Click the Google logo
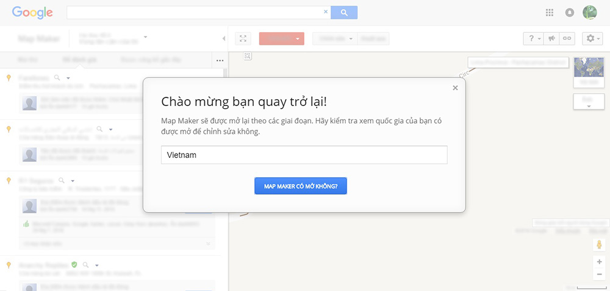The height and width of the screenshot is (291, 610). click(32, 12)
